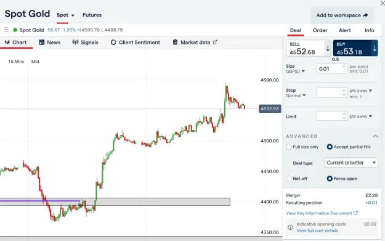Click the Stop distance input field
The image size is (385, 241).
click(x=329, y=92)
